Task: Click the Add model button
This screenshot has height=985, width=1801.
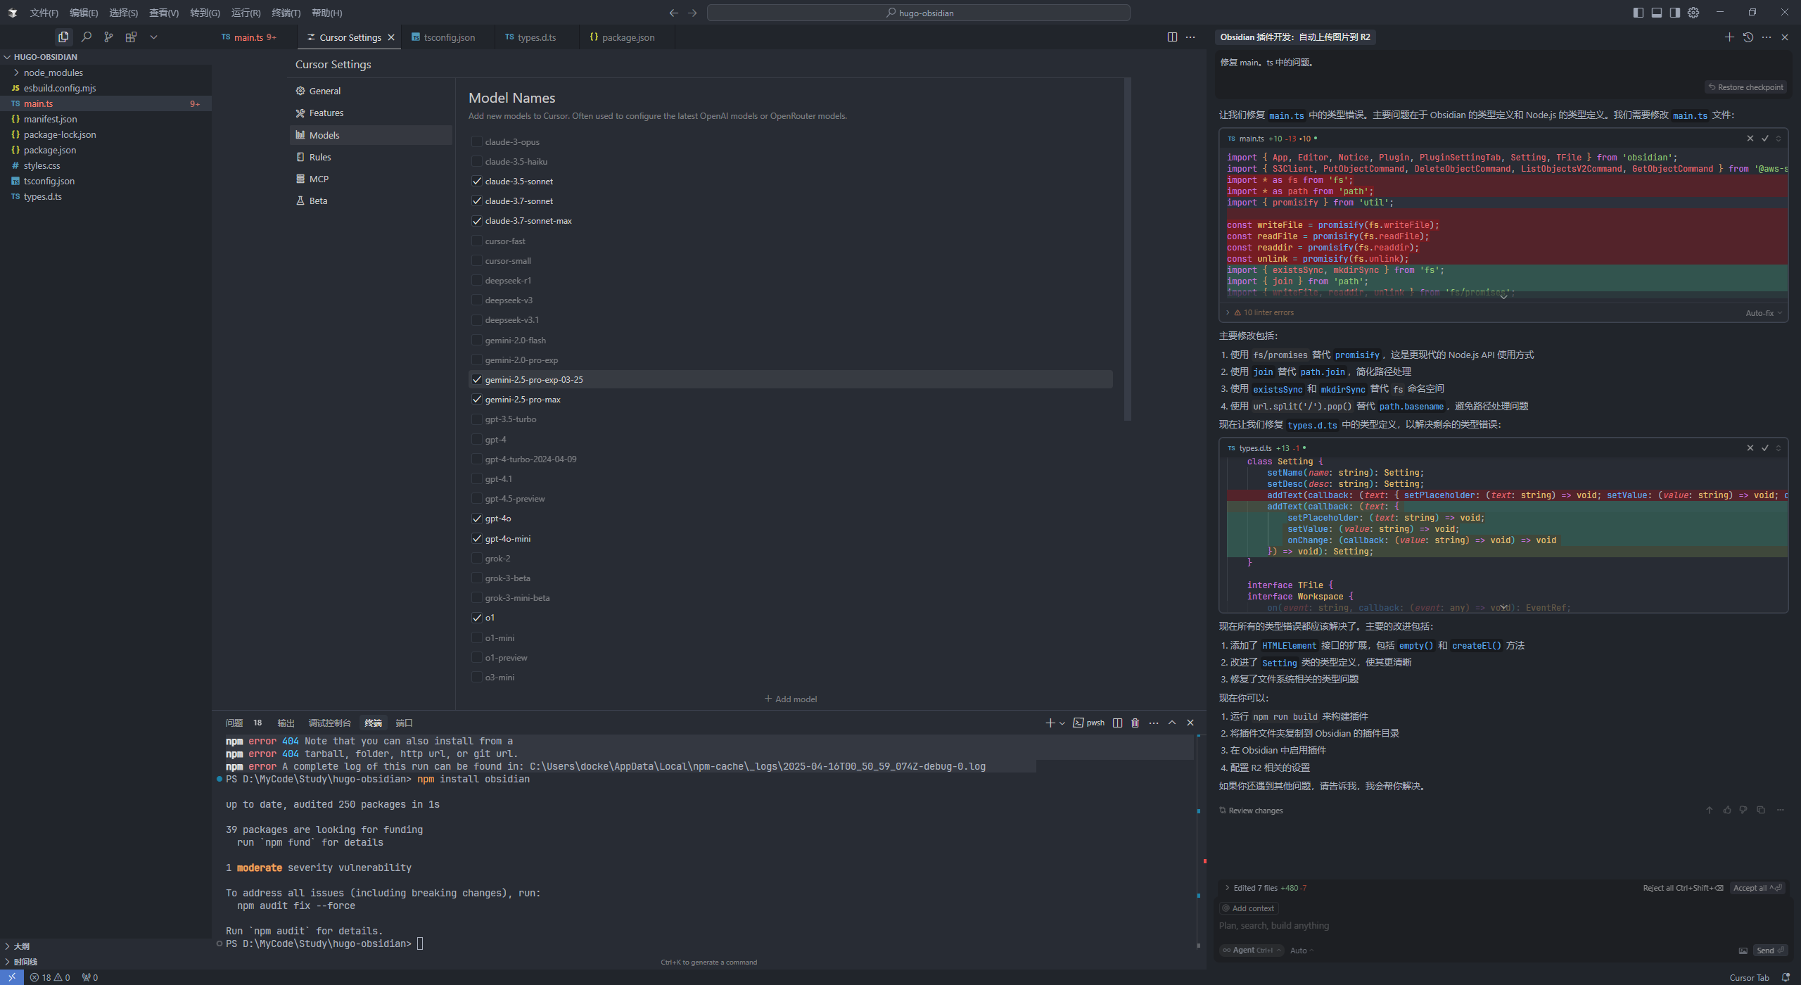Action: [791, 699]
